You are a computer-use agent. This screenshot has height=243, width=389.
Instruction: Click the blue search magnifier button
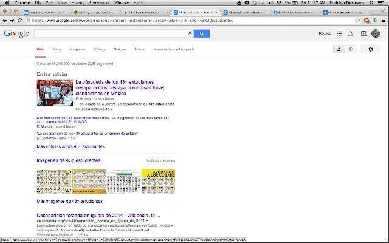click(x=202, y=33)
